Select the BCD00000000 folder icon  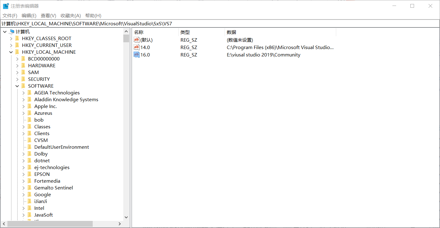(x=23, y=59)
